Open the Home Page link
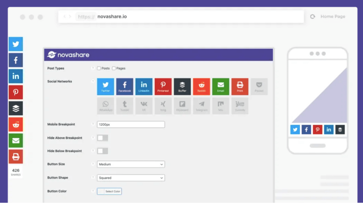Viewport: 363px width, 210px height. click(333, 17)
